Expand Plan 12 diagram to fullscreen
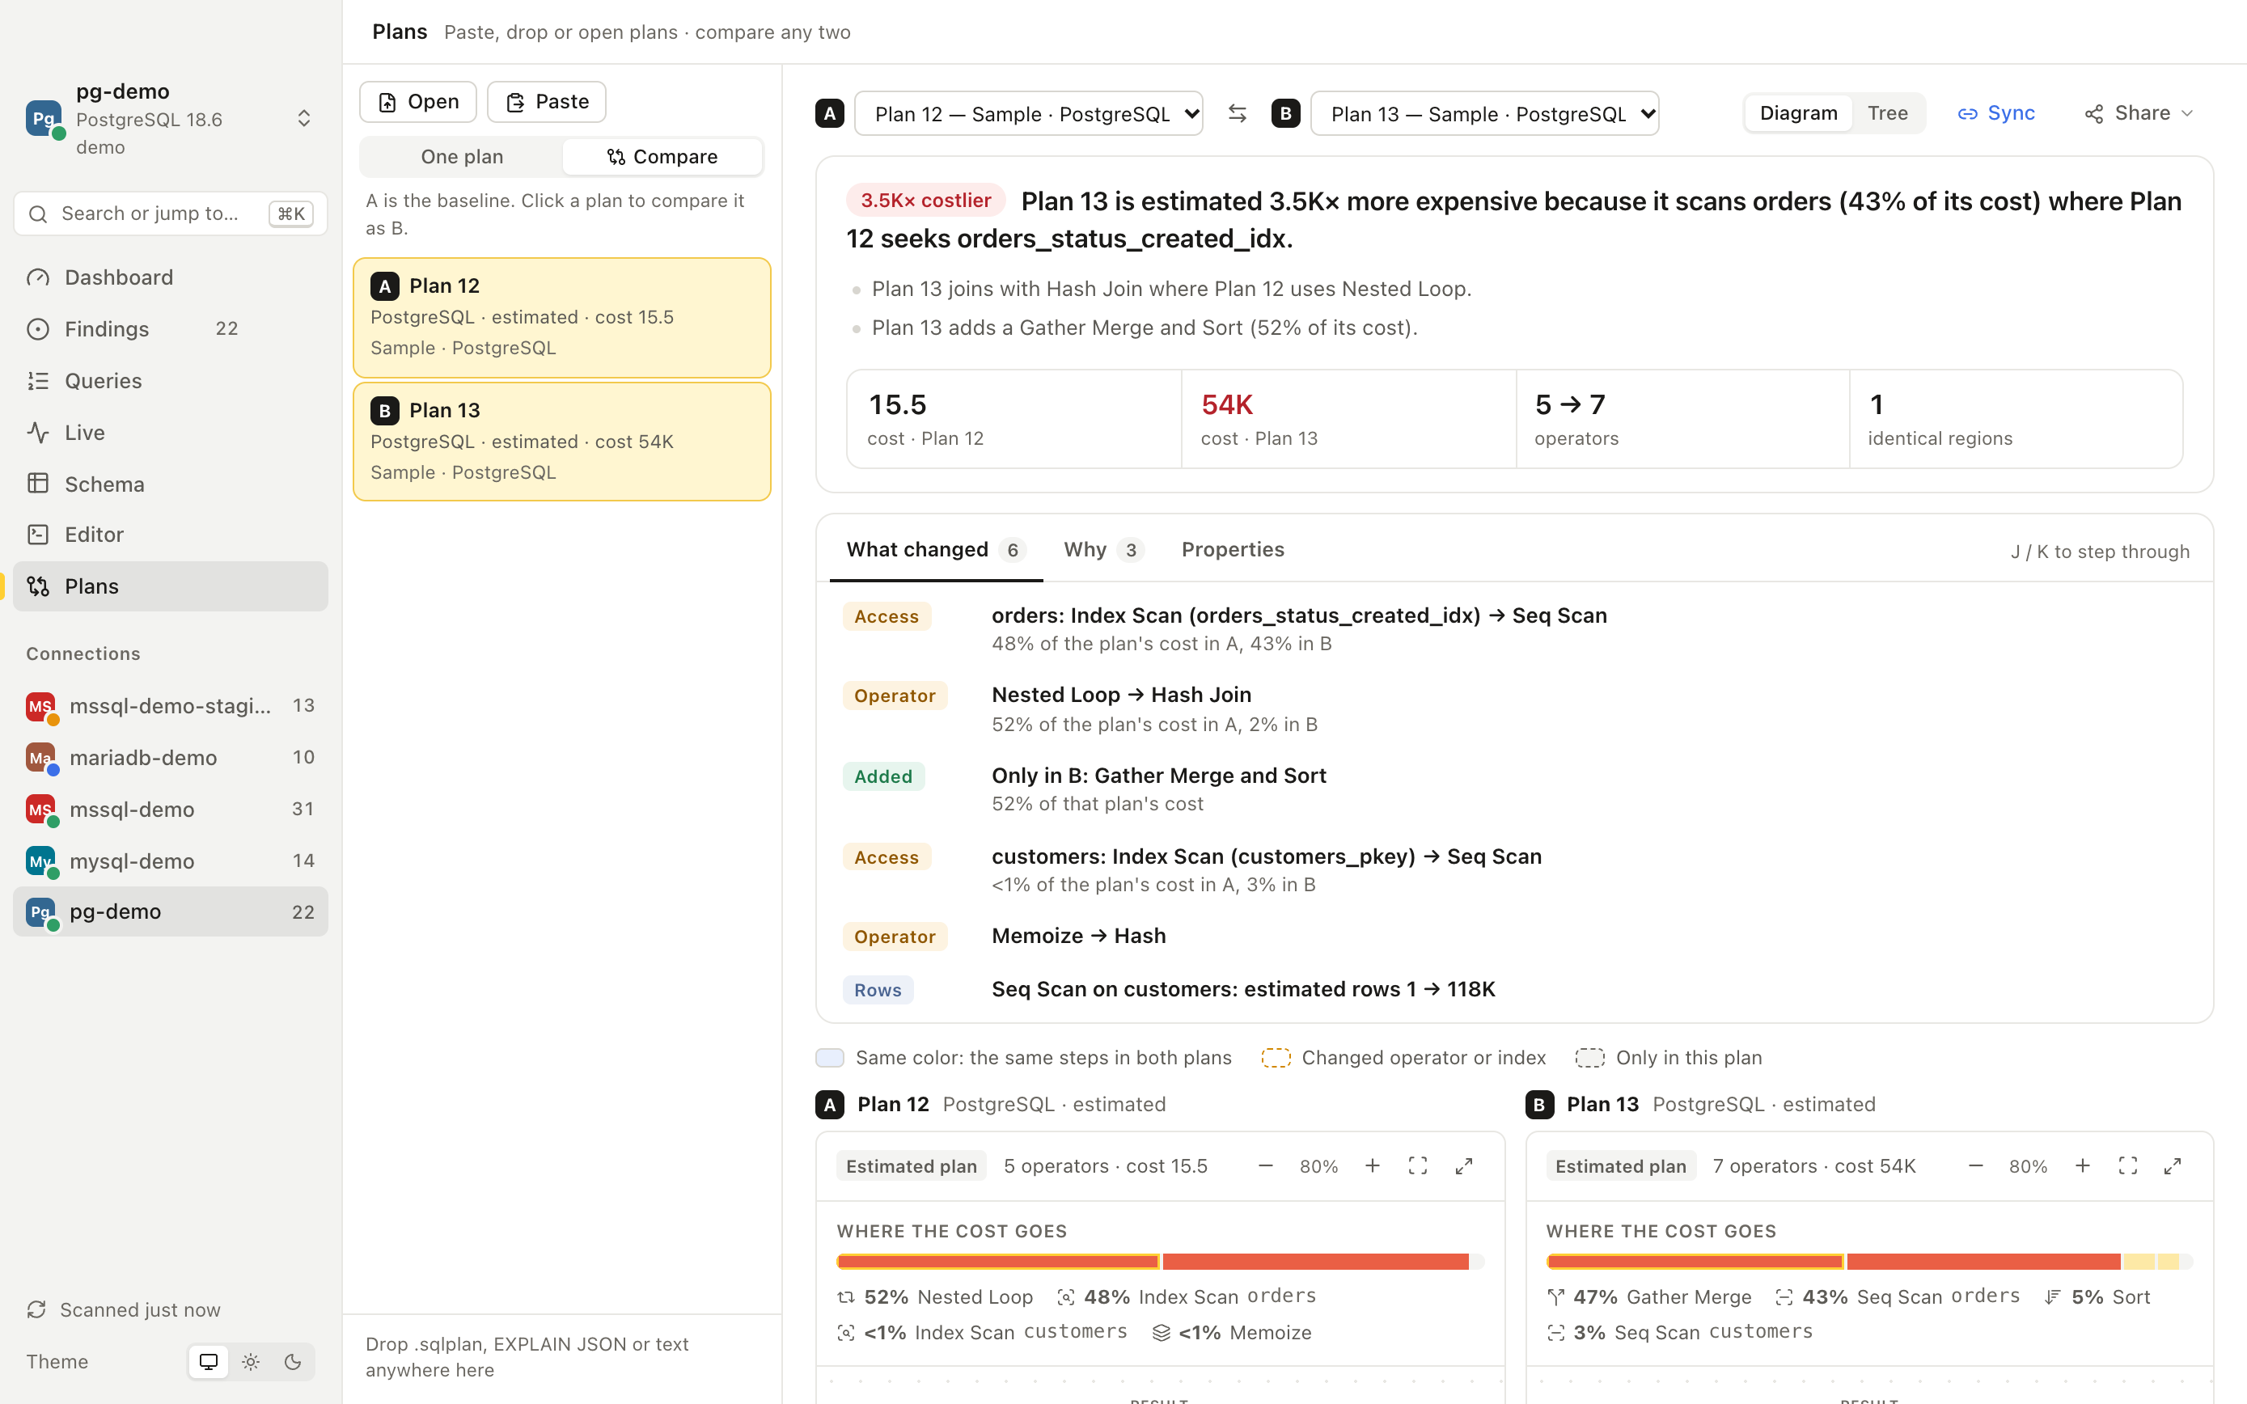This screenshot has width=2247, height=1404. (x=1464, y=1165)
